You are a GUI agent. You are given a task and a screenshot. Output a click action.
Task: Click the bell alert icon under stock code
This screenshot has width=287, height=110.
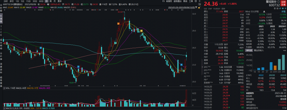(283, 8)
